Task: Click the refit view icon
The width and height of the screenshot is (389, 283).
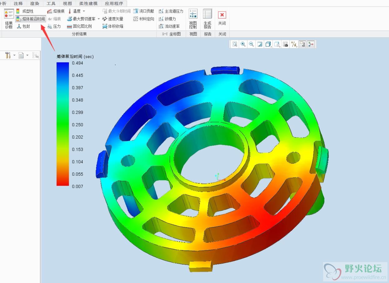Action: pyautogui.click(x=234, y=44)
